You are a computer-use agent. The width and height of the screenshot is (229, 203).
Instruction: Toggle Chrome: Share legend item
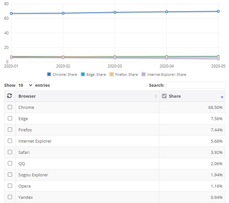click(62, 75)
